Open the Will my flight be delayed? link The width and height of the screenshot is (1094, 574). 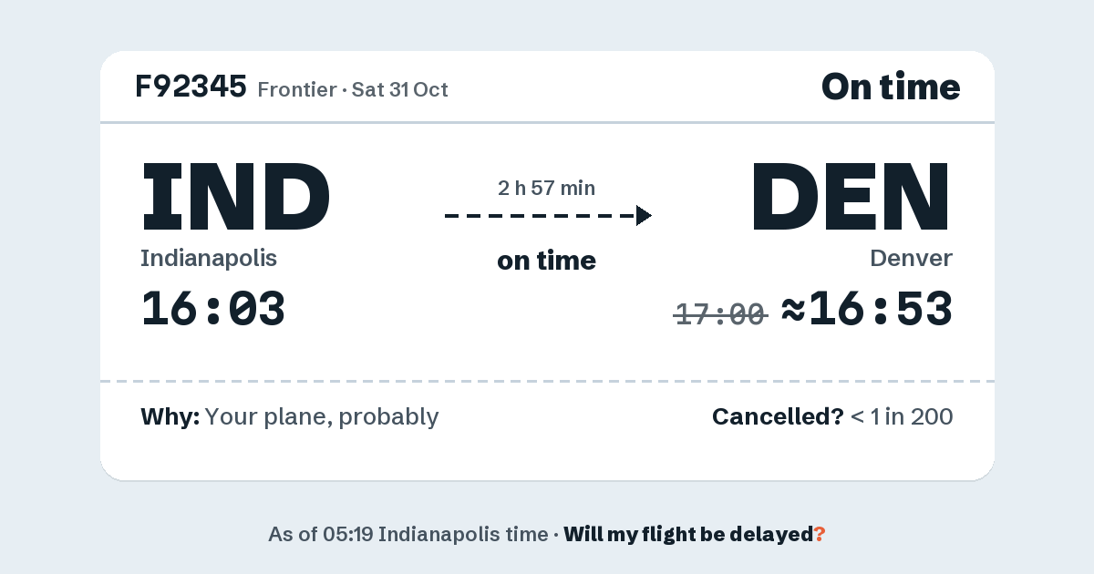pos(695,535)
